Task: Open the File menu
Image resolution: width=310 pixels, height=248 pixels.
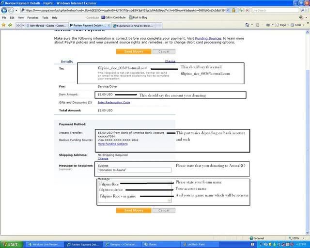Action: (x=4, y=17)
